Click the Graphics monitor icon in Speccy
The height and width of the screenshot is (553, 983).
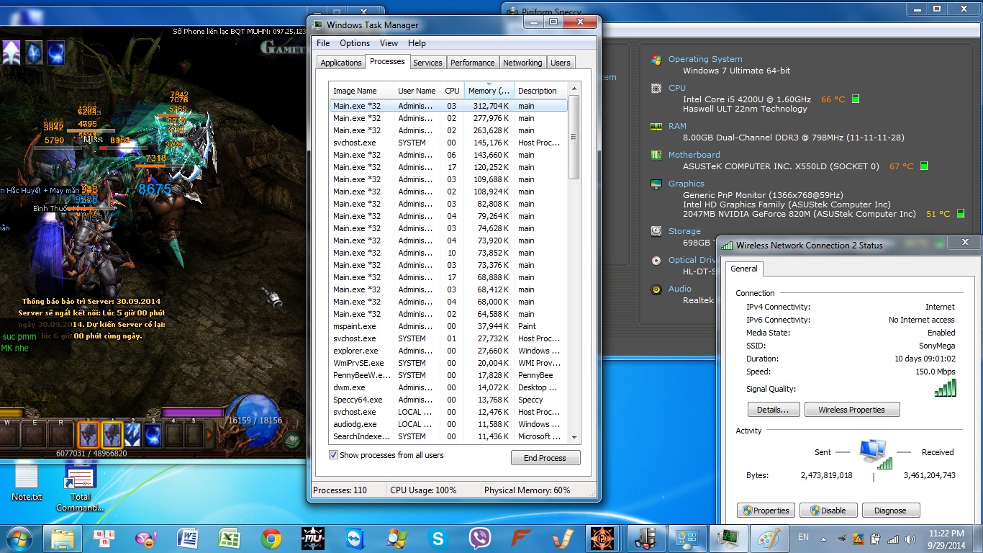coord(656,184)
